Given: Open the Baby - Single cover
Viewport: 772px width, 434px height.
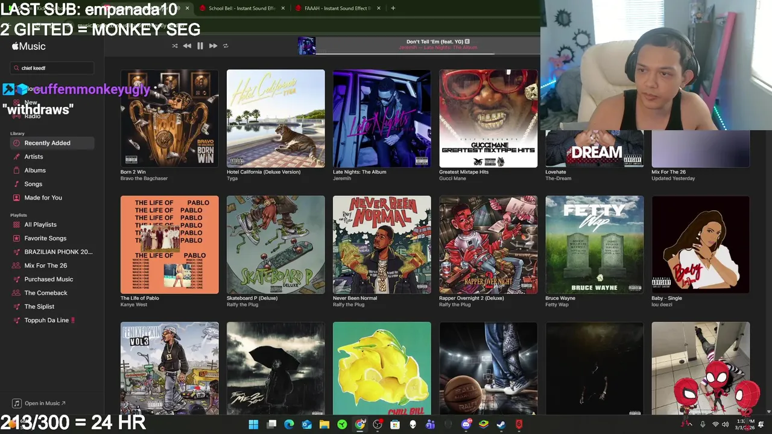Looking at the screenshot, I should [x=701, y=245].
